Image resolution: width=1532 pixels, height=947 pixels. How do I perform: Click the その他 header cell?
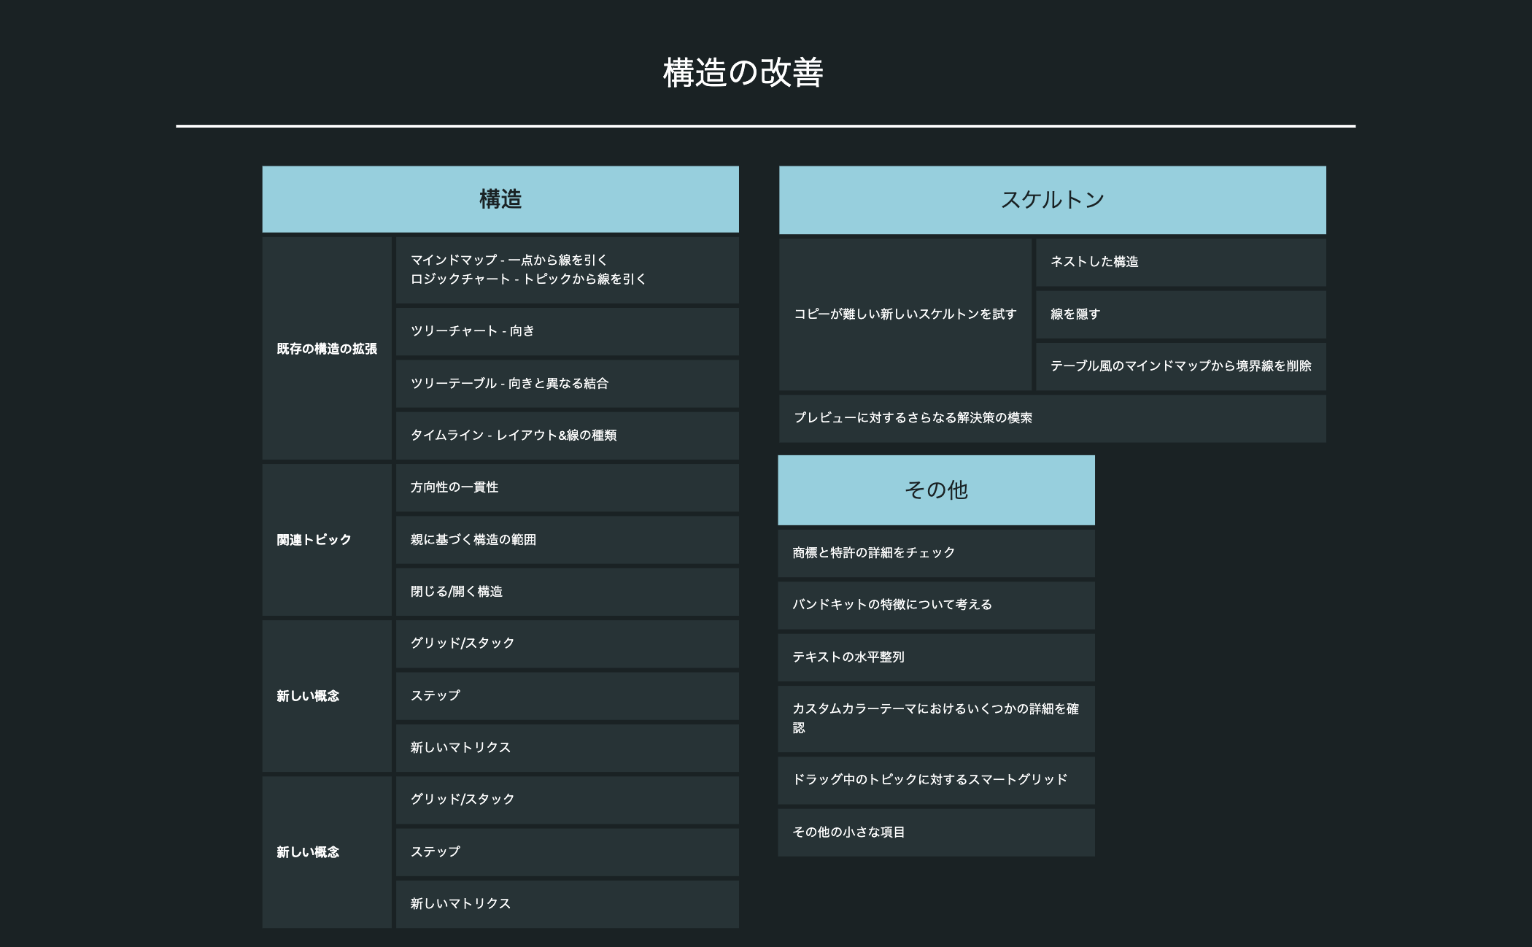[936, 490]
